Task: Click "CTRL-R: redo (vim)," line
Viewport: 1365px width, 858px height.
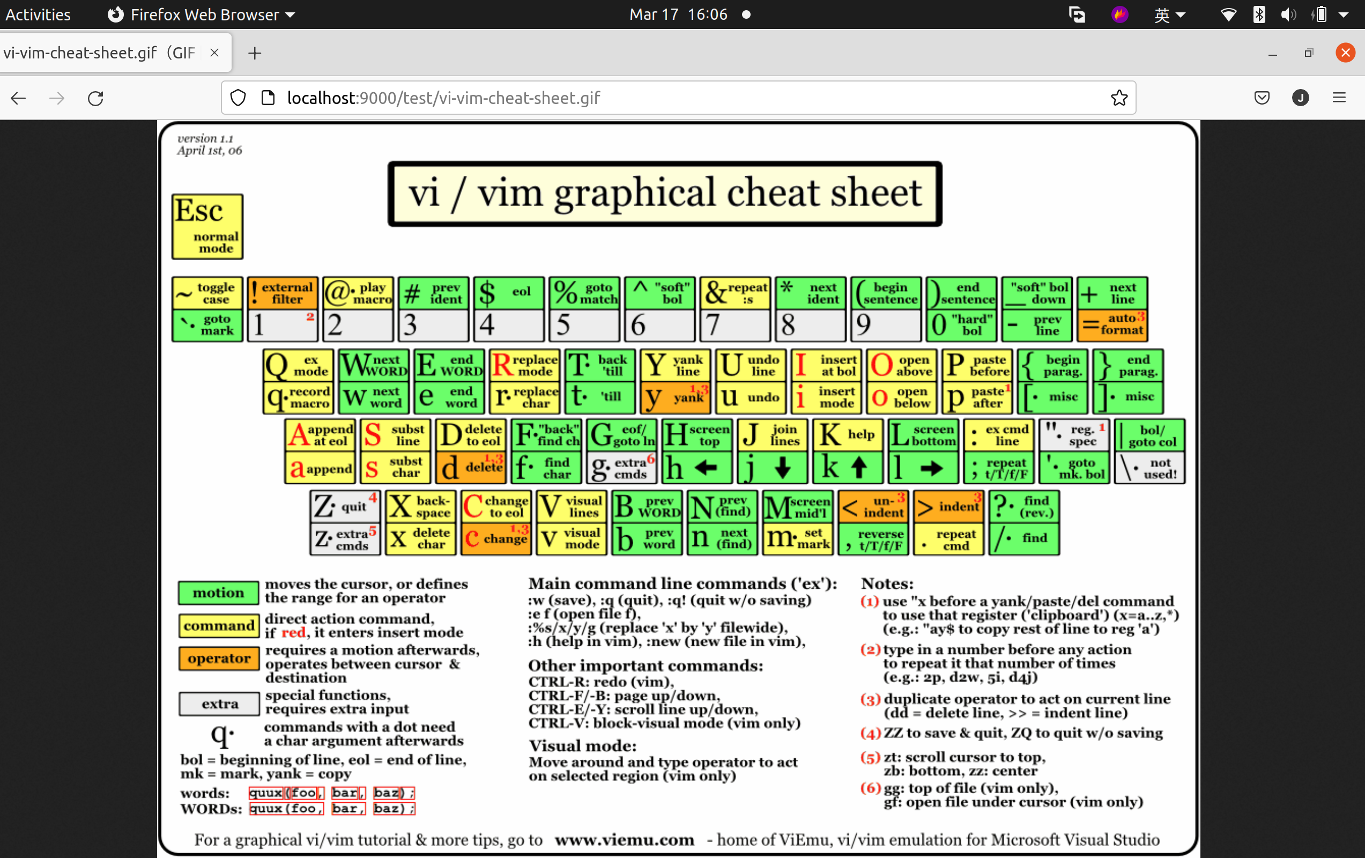Action: coord(602,682)
